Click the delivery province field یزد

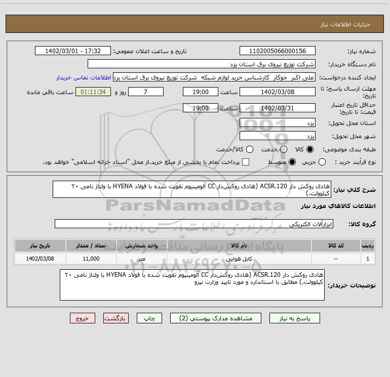278,122
